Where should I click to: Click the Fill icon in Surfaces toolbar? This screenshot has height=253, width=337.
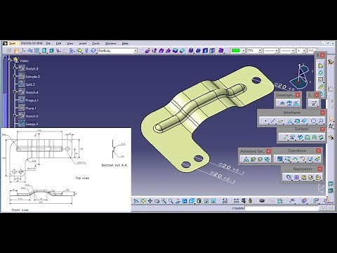[307, 137]
